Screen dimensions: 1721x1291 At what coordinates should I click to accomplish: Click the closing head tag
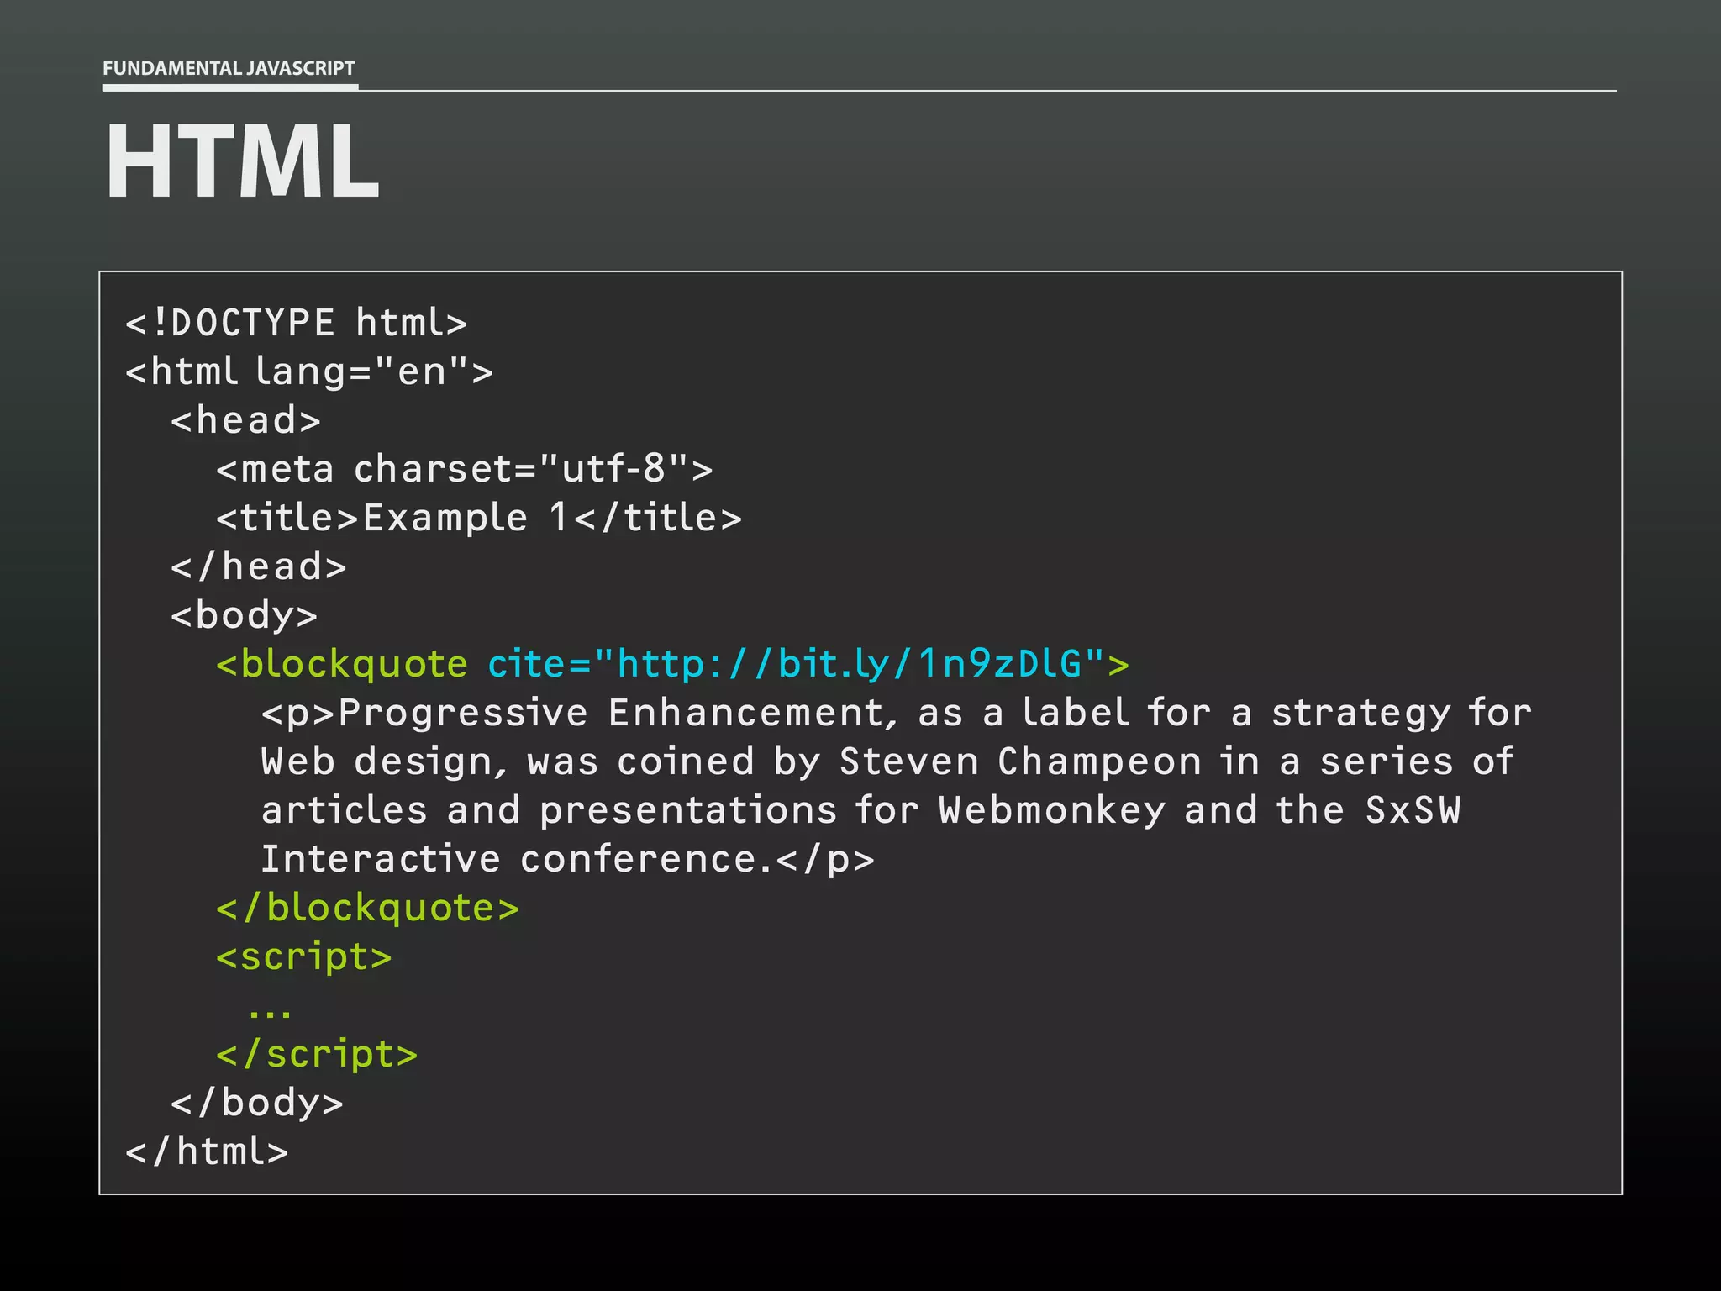(x=258, y=567)
